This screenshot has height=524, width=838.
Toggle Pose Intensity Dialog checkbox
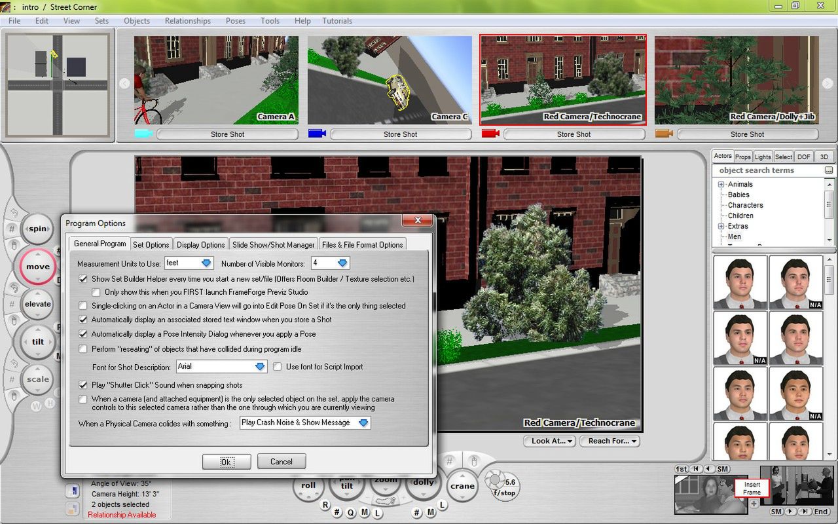tap(83, 334)
